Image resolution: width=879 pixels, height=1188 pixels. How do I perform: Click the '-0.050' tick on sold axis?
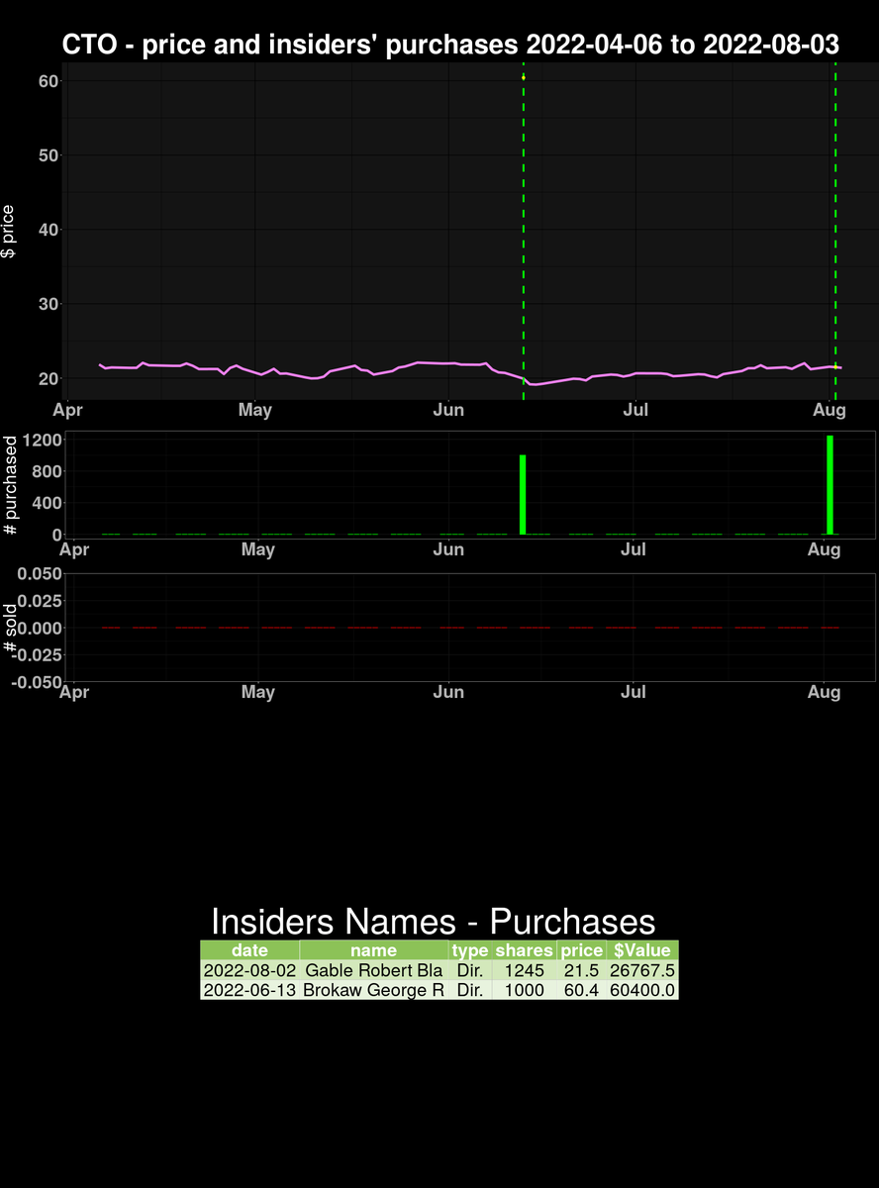tap(36, 682)
